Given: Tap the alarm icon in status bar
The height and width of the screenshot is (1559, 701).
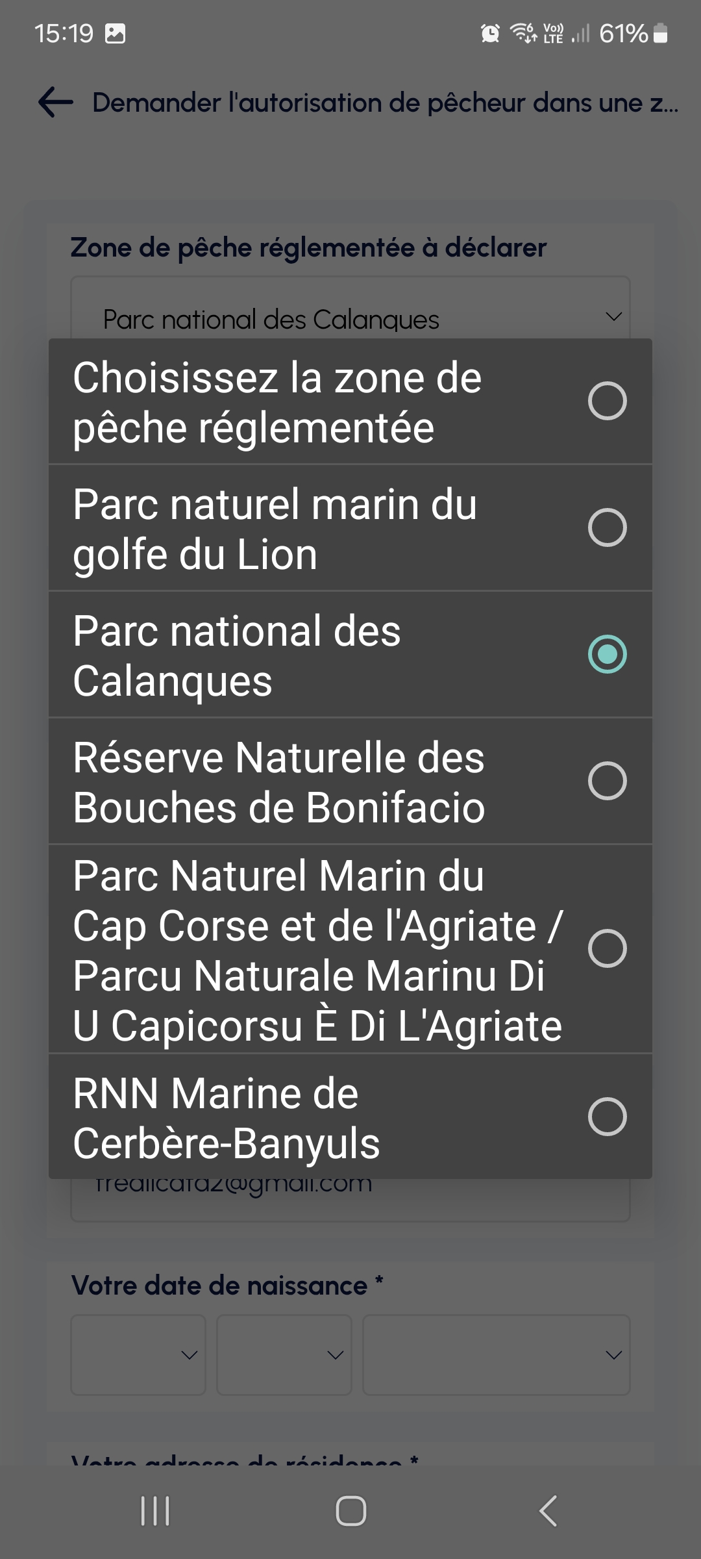Looking at the screenshot, I should [x=490, y=33].
